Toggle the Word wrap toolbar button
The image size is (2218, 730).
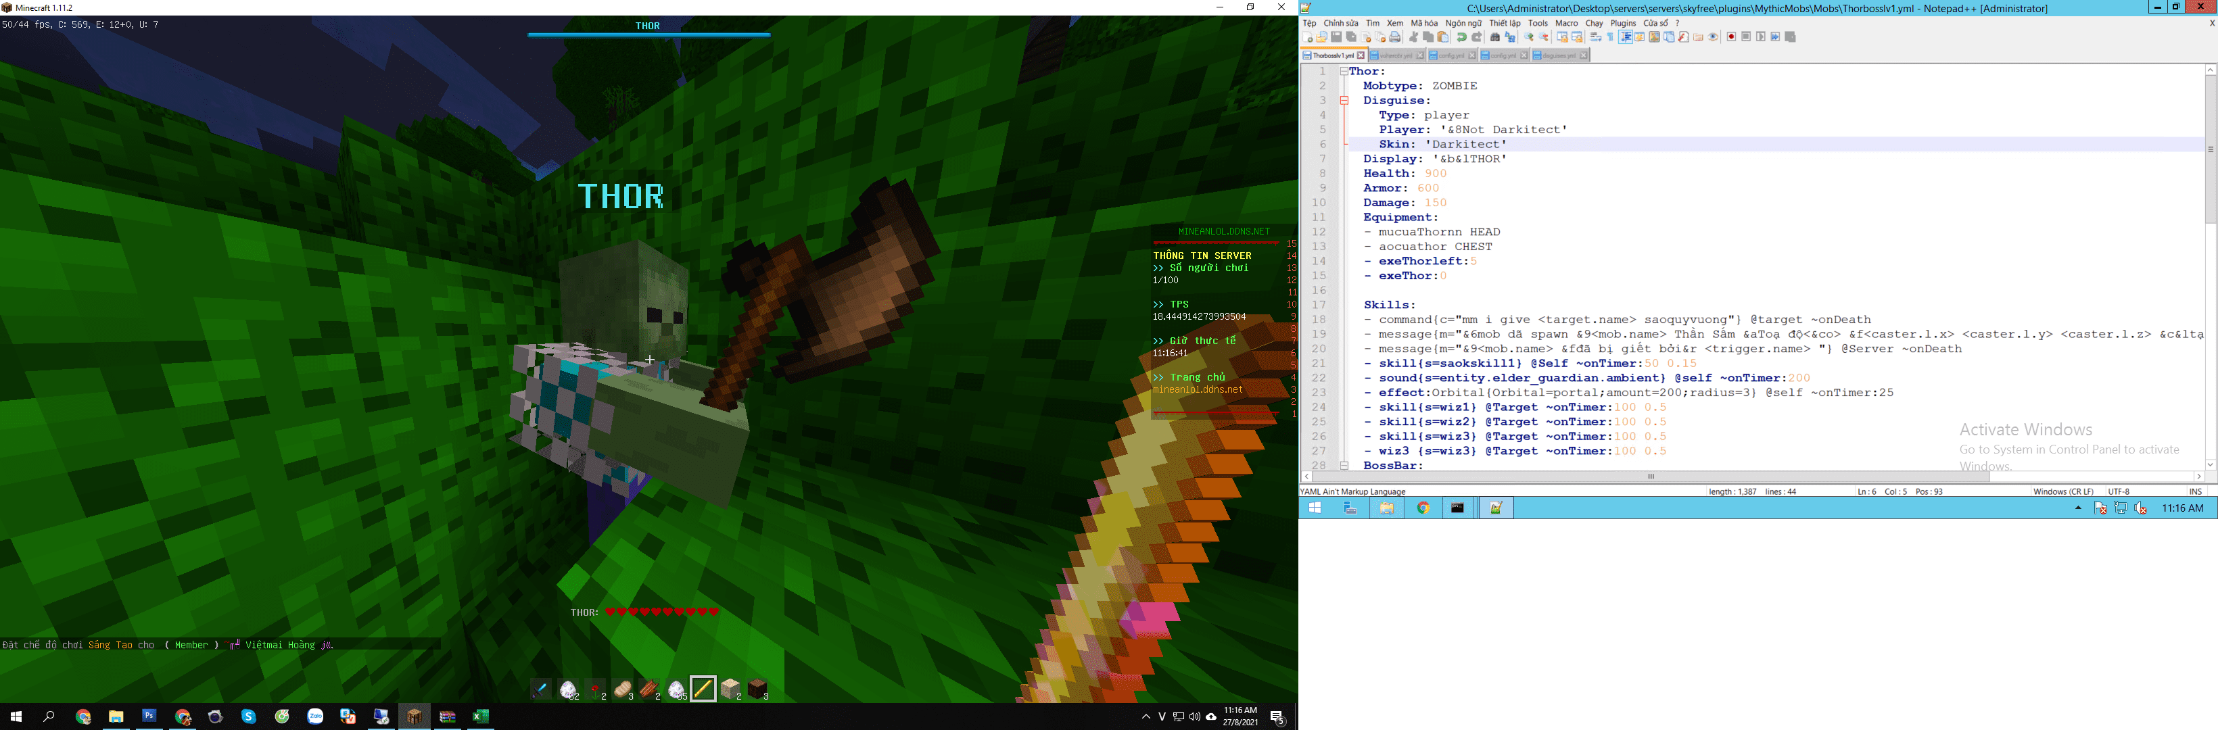coord(1595,37)
